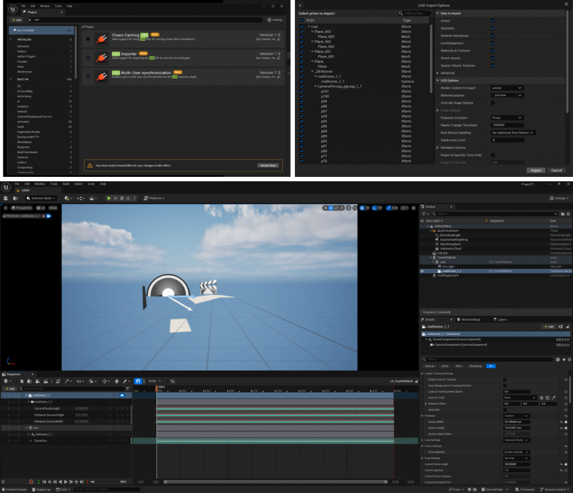The width and height of the screenshot is (573, 493).
Task: Click the Import button in USD dialog
Action: pyautogui.click(x=536, y=170)
